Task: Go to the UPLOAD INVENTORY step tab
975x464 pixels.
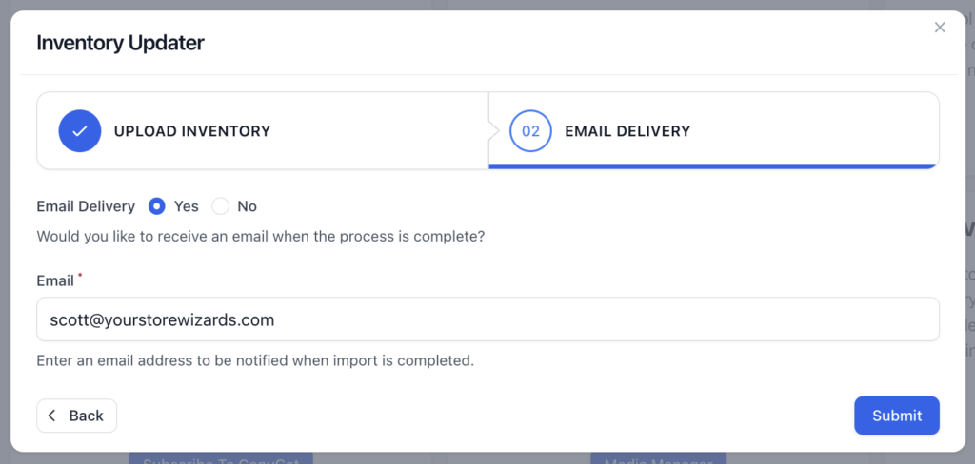Action: click(263, 131)
